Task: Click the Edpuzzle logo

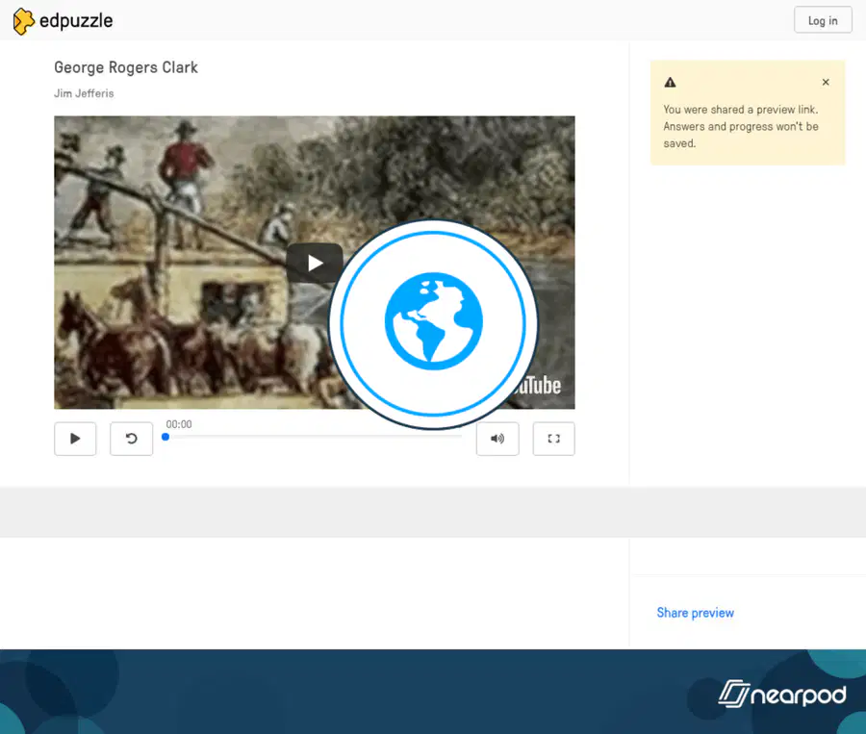Action: click(x=63, y=21)
